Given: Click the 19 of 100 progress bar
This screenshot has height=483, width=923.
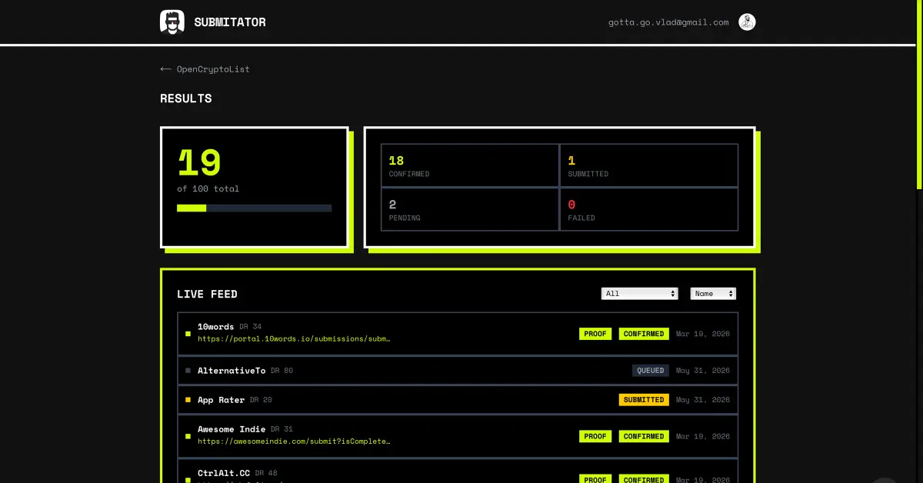Looking at the screenshot, I should coord(255,208).
